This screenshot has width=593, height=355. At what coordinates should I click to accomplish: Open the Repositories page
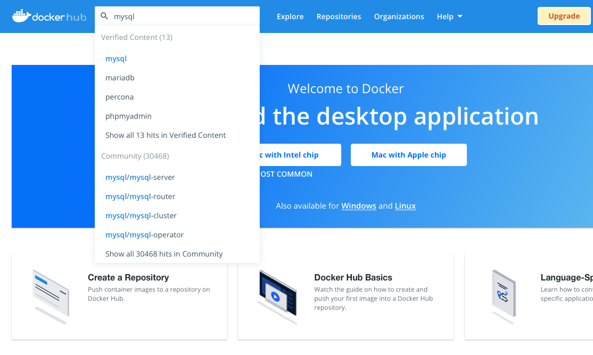tap(339, 16)
